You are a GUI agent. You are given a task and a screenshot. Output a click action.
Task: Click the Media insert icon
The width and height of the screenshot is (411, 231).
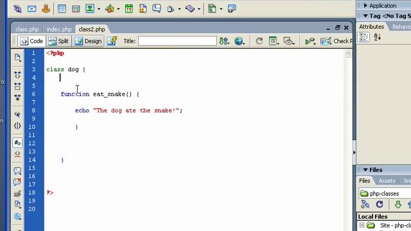110,8
